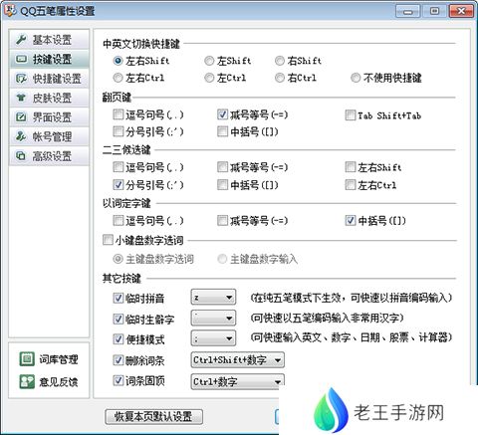Check 中括号 under 二三候选键
The image size is (478, 435).
[222, 185]
